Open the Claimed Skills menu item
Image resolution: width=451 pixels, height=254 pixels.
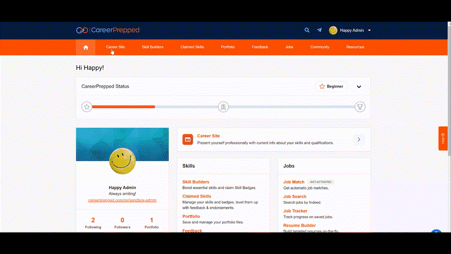pyautogui.click(x=192, y=47)
